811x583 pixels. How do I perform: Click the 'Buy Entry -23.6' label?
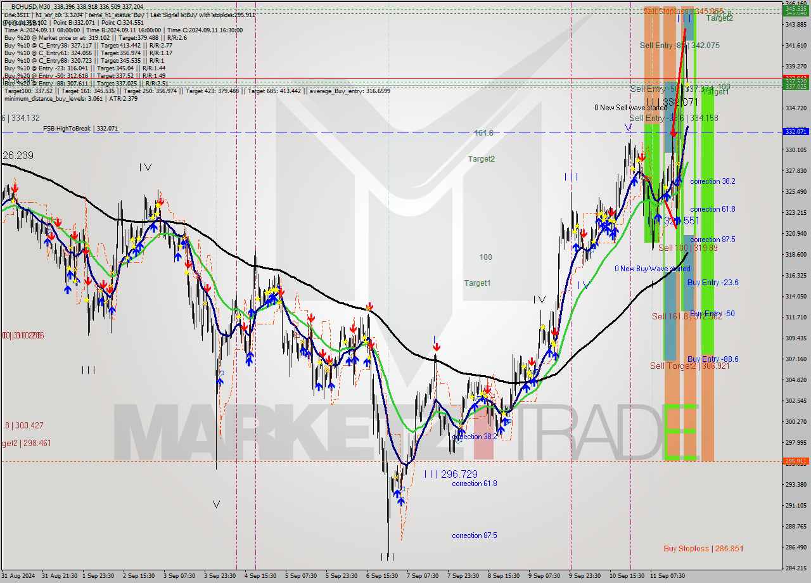(713, 283)
